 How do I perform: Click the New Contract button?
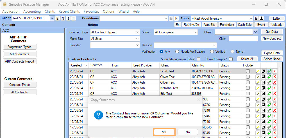click(272, 38)
